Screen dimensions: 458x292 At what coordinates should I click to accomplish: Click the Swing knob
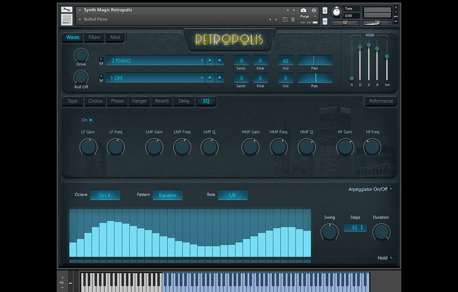pos(329,232)
